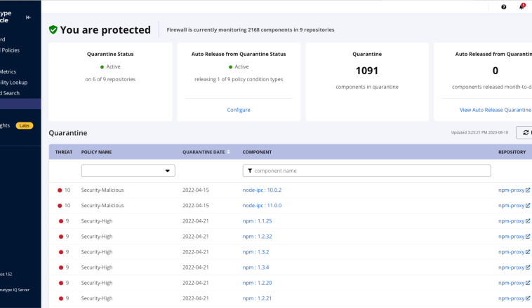
Task: Open the notifications bell icon
Action: click(x=521, y=7)
